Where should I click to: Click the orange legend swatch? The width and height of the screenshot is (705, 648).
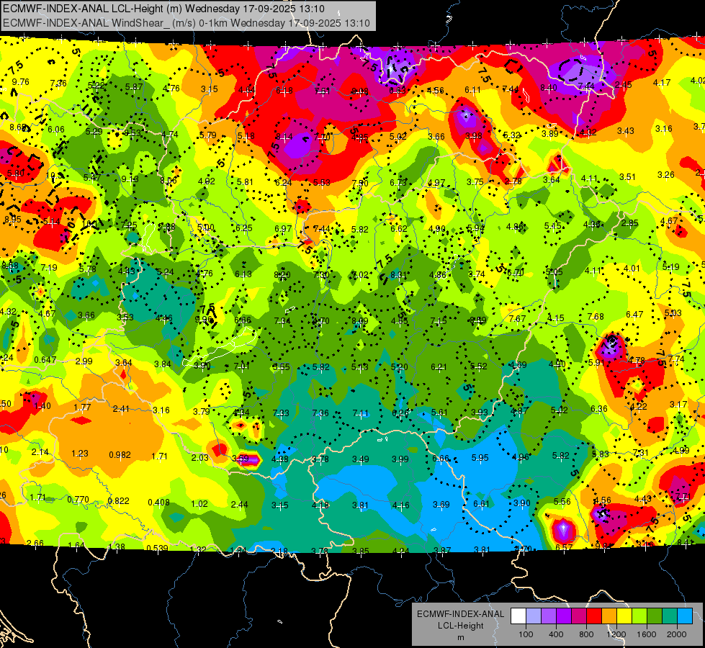[609, 616]
